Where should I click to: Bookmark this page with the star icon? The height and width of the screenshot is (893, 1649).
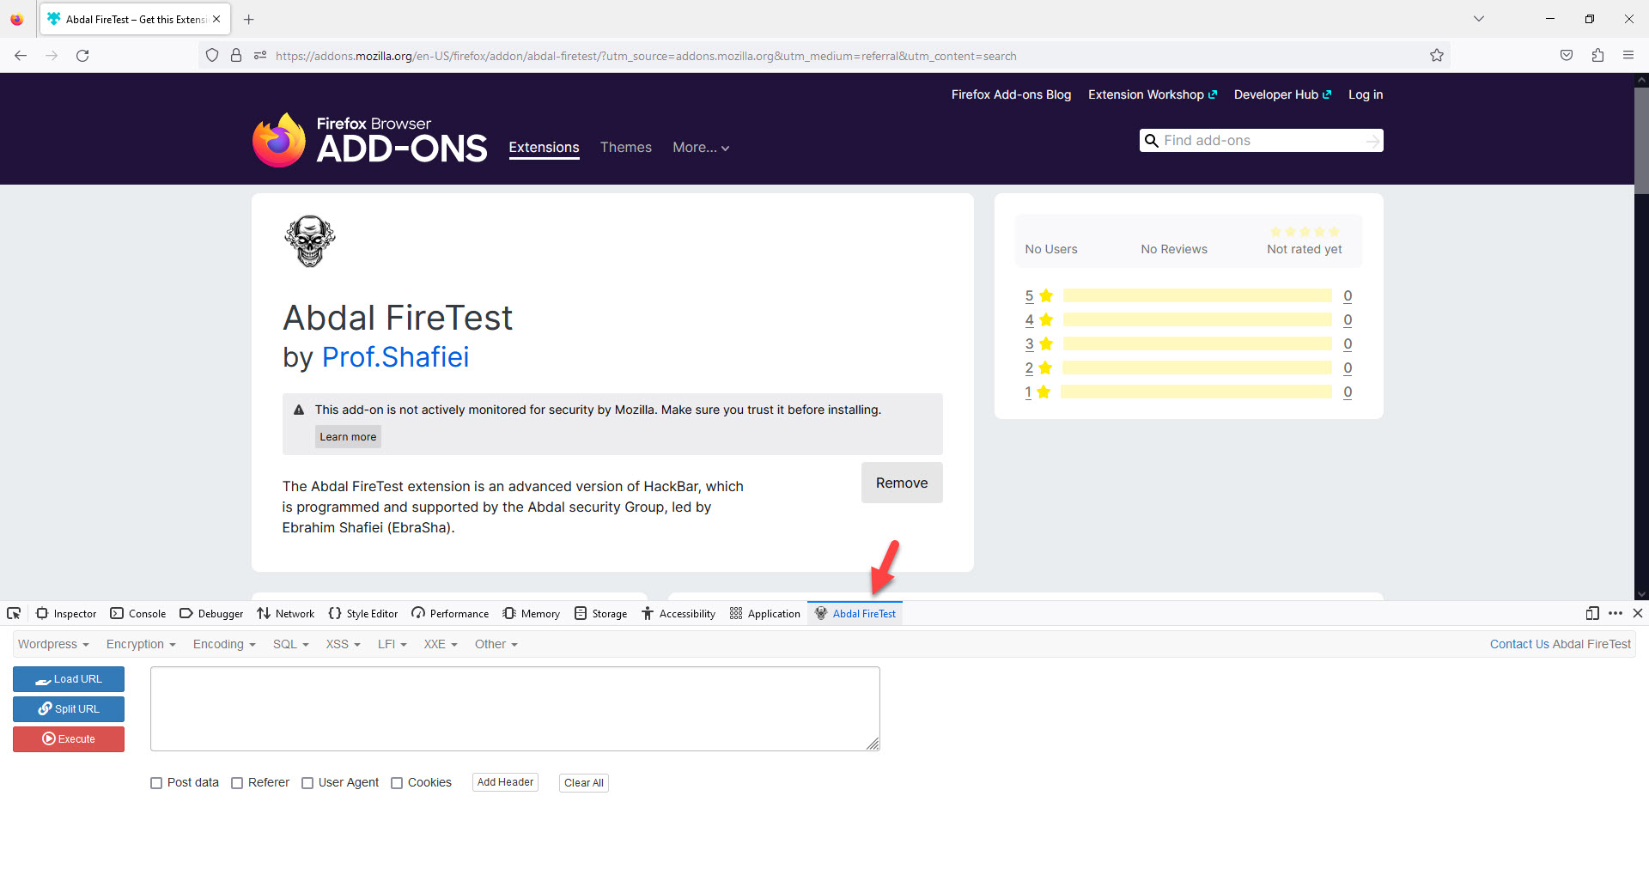point(1437,56)
